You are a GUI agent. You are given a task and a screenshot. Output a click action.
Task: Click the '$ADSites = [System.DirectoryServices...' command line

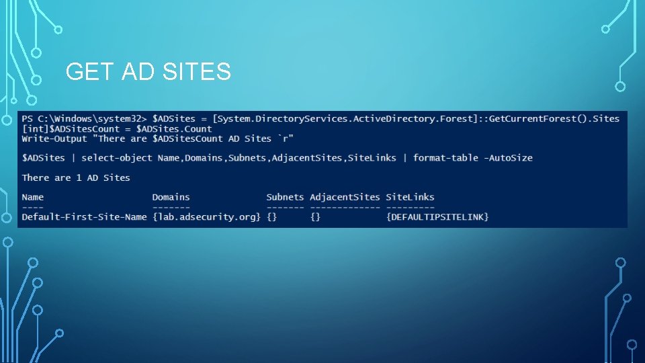coord(386,119)
